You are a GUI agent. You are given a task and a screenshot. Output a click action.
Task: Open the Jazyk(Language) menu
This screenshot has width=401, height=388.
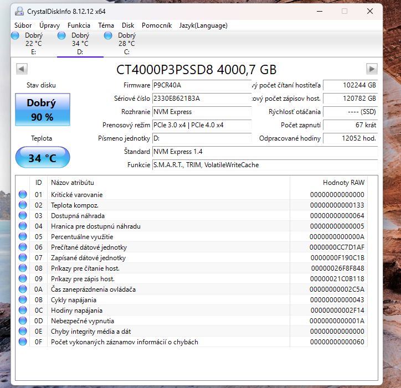click(x=203, y=25)
